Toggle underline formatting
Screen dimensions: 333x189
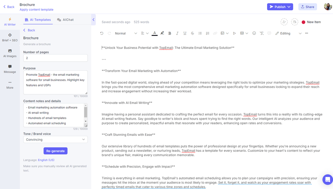[185, 33]
